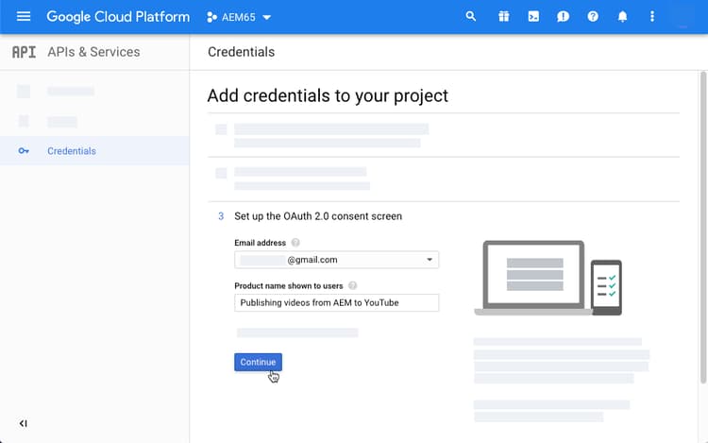Click the 'Product name shown to users' label
The width and height of the screenshot is (708, 443).
point(289,286)
